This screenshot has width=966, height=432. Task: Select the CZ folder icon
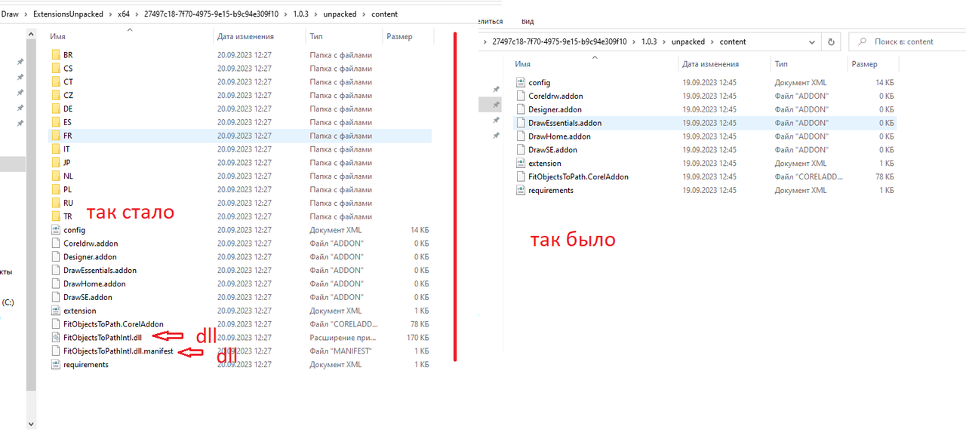[56, 96]
